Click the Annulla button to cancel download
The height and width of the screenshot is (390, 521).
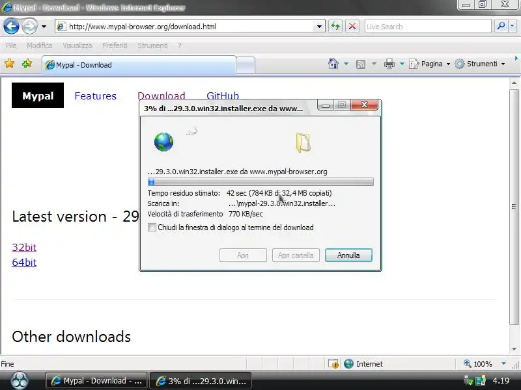click(348, 255)
